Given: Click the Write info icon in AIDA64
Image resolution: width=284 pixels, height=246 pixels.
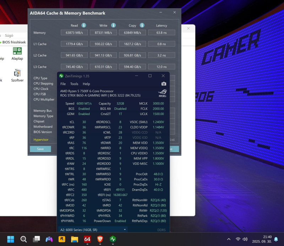Looking at the screenshot, I should point(113,25).
